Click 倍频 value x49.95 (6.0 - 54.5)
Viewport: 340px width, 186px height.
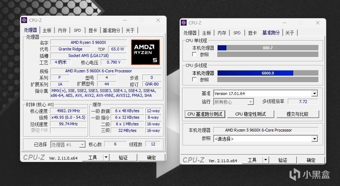[x=68, y=117]
